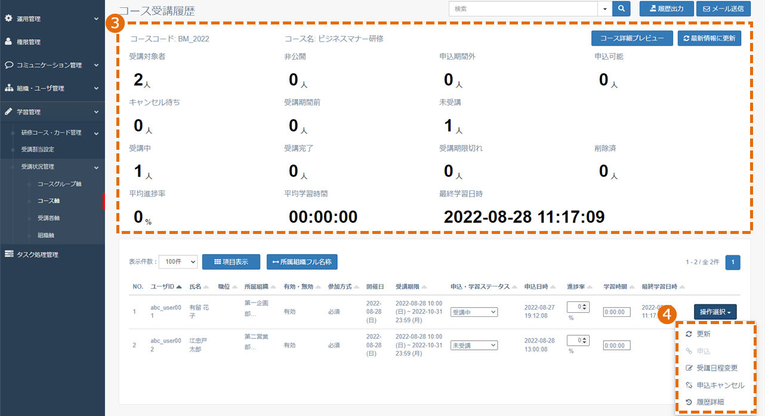Click the 履歴出力 export button
765x416 pixels.
(x=667, y=9)
